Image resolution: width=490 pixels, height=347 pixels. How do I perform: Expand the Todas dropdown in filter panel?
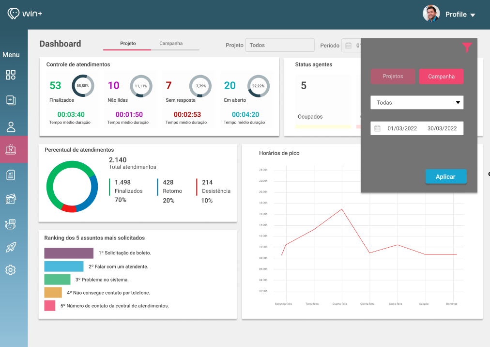[417, 103]
